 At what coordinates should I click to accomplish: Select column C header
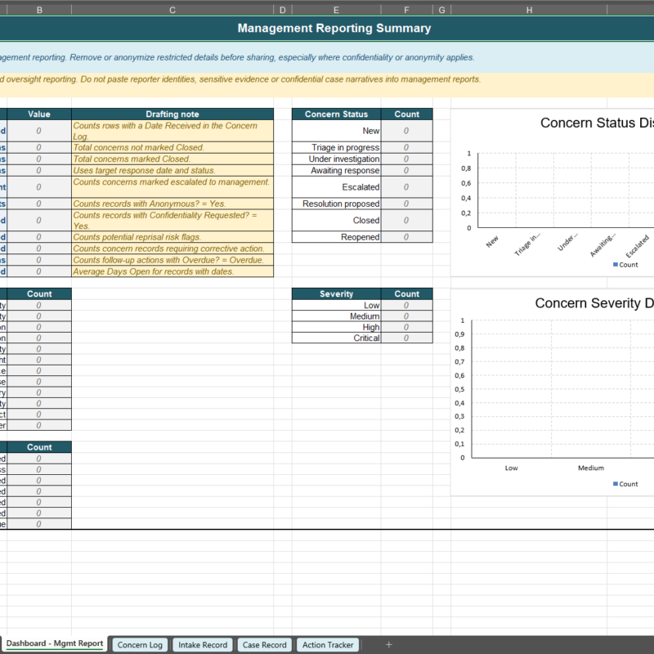click(x=172, y=10)
